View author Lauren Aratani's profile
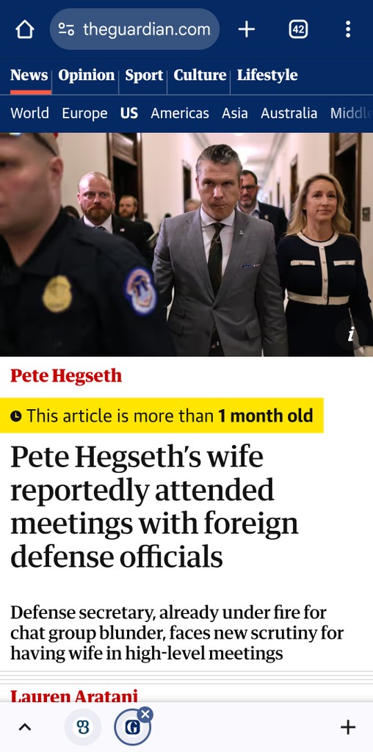 74,695
